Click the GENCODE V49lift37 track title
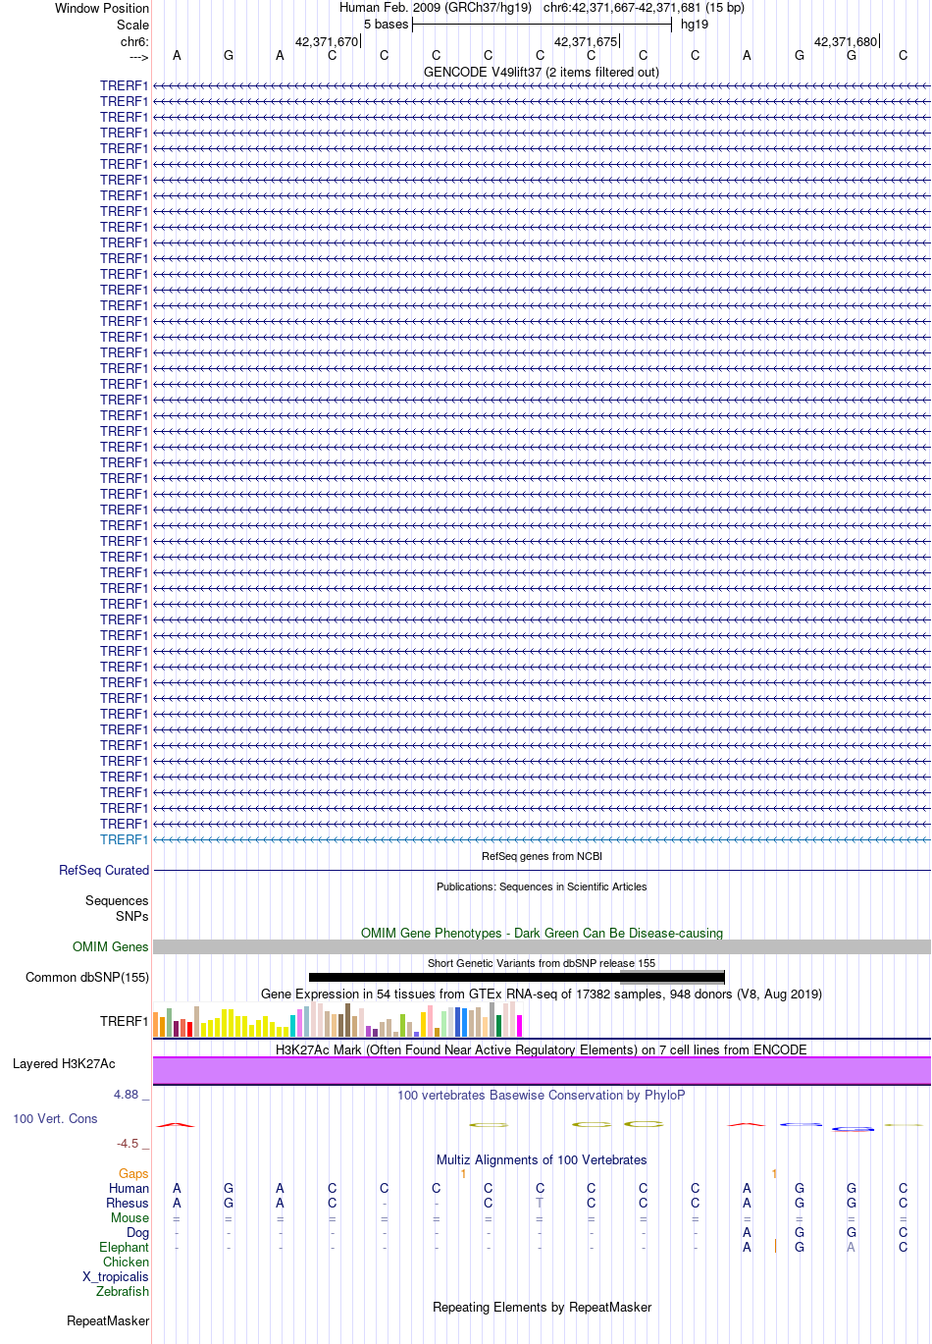This screenshot has height=1344, width=932. click(542, 72)
